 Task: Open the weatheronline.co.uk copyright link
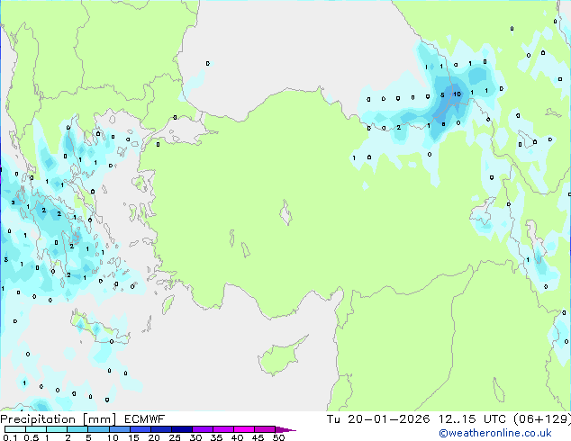point(494,434)
